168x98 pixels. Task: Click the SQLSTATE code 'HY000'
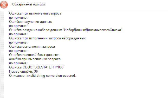coord(58,67)
